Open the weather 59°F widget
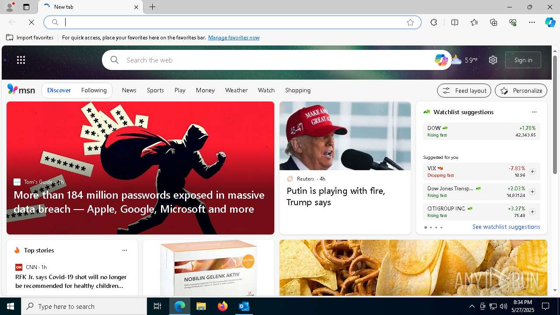560x315 pixels. point(465,60)
